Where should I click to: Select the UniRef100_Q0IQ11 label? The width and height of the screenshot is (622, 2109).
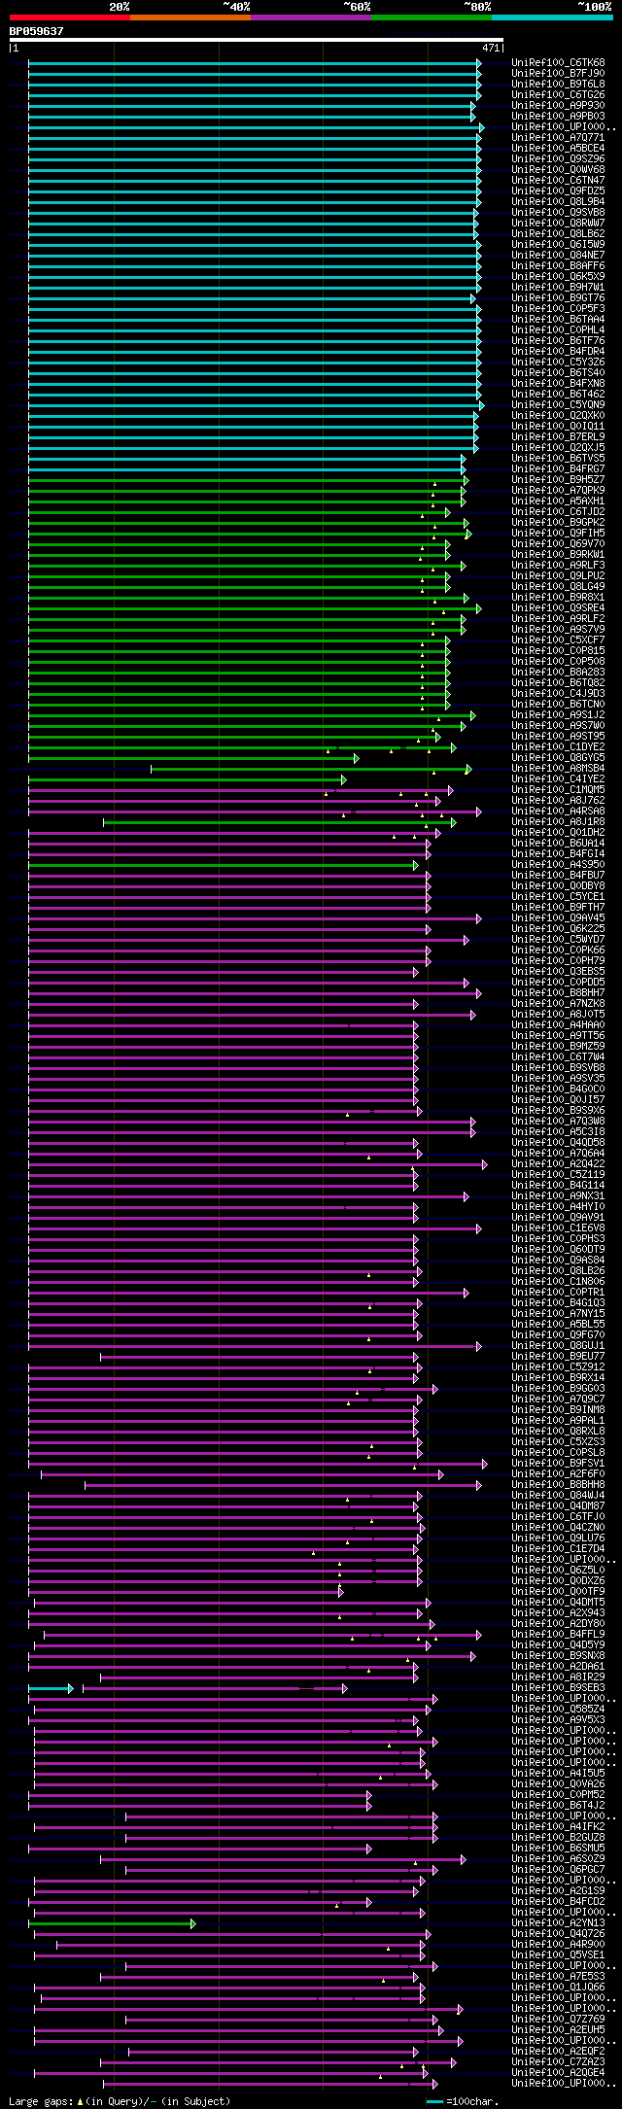pos(558,427)
